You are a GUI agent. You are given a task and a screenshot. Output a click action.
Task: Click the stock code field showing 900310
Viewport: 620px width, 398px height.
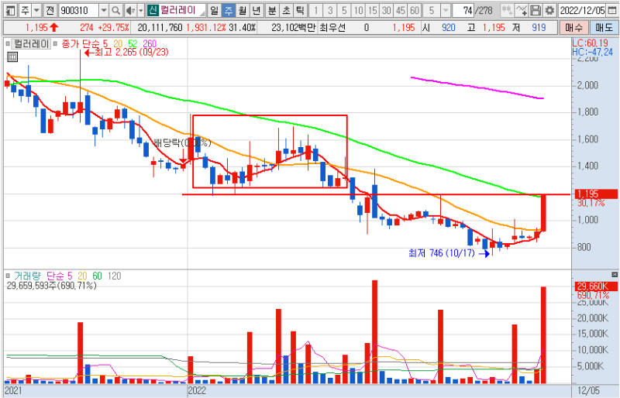pyautogui.click(x=78, y=10)
